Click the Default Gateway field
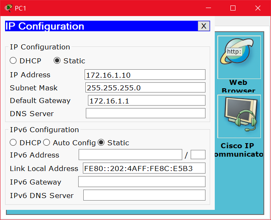 point(147,100)
